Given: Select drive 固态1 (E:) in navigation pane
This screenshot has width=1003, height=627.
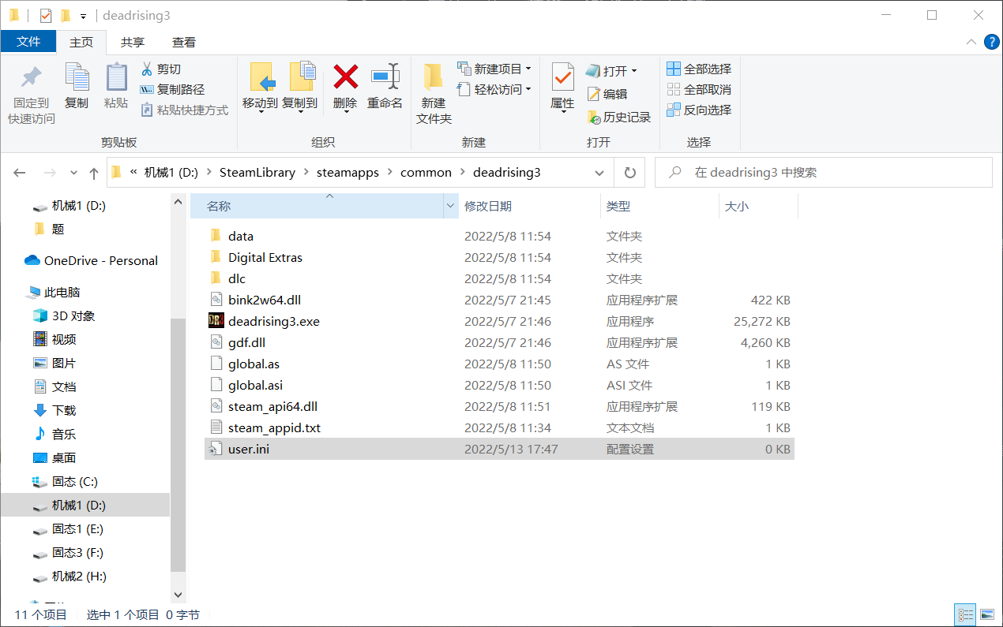Looking at the screenshot, I should [x=67, y=528].
